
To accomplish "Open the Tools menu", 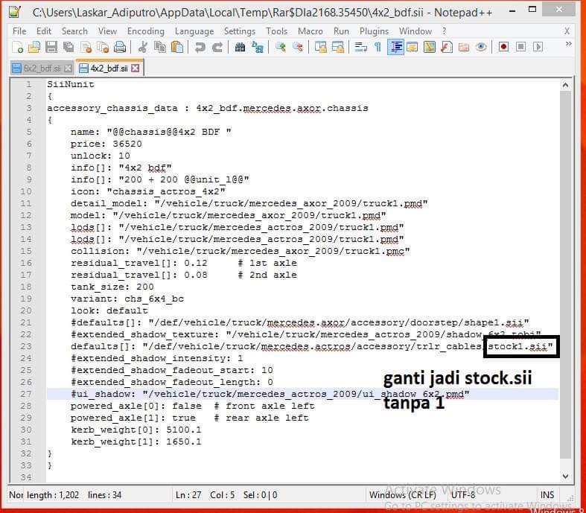I will [x=276, y=31].
